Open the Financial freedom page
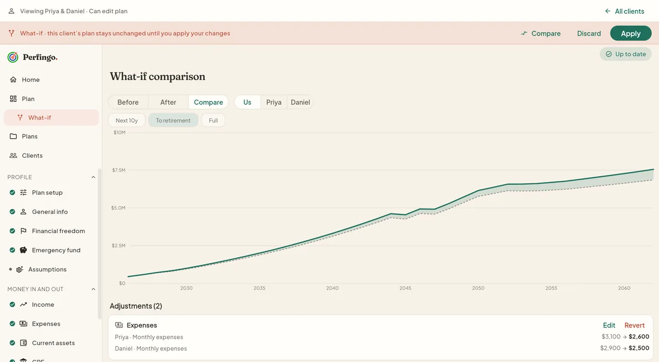The width and height of the screenshot is (659, 362). [x=51, y=231]
